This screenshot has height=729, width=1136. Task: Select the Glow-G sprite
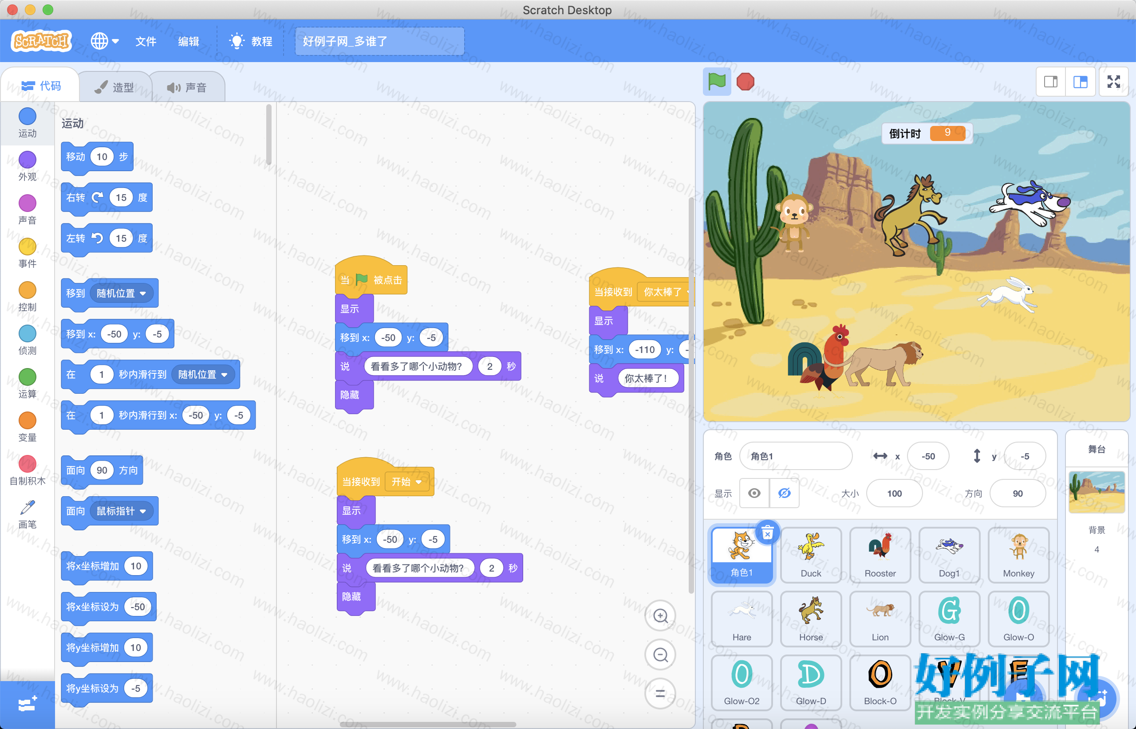tap(949, 619)
